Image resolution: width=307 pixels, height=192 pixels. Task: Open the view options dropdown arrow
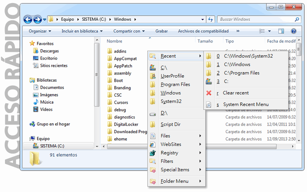pos(269,31)
